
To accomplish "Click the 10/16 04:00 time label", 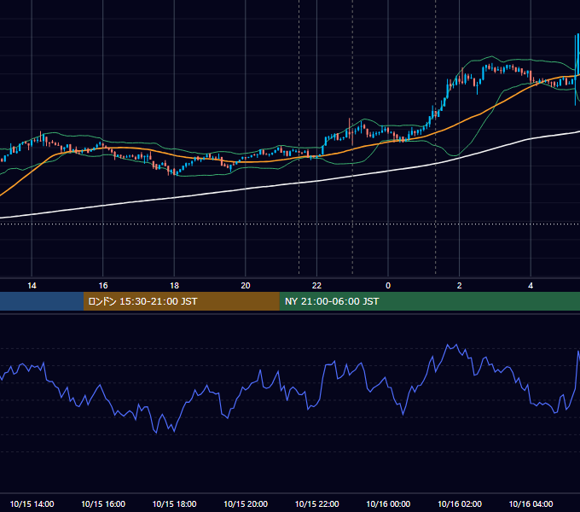I will pyautogui.click(x=531, y=503).
